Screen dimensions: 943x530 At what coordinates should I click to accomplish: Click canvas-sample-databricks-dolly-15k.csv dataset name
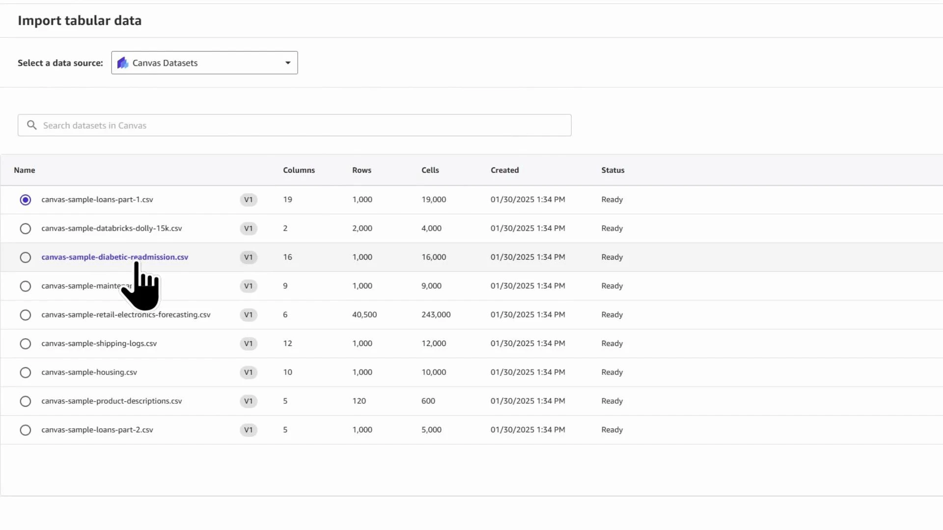coord(111,228)
